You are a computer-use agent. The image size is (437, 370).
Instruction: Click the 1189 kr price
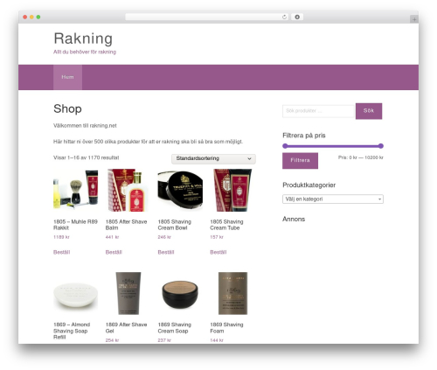tap(61, 237)
